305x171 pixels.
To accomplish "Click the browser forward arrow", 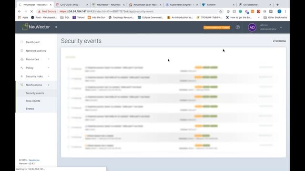I will [25, 11].
